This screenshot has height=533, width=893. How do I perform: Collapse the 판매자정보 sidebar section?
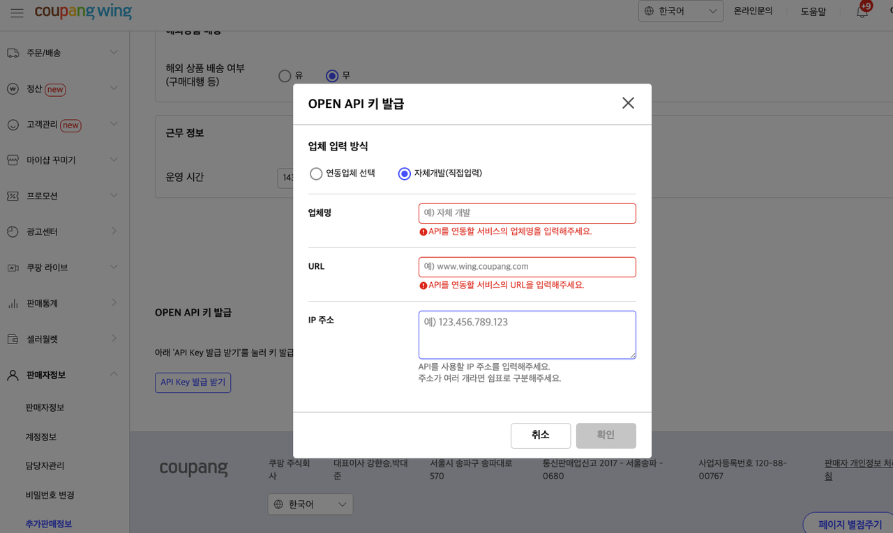[114, 375]
